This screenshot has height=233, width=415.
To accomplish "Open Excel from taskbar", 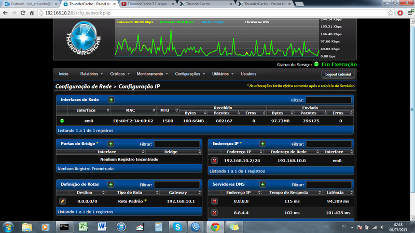I will tap(83, 227).
